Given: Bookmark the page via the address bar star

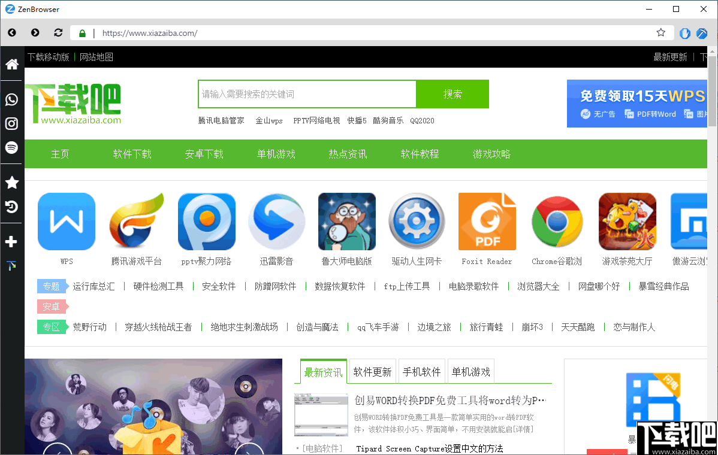Looking at the screenshot, I should 660,33.
